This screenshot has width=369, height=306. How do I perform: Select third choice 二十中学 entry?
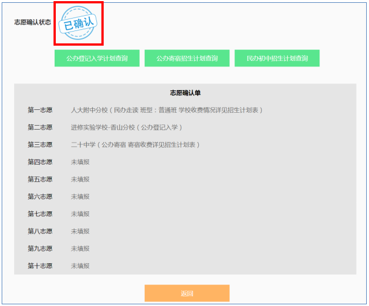135,144
